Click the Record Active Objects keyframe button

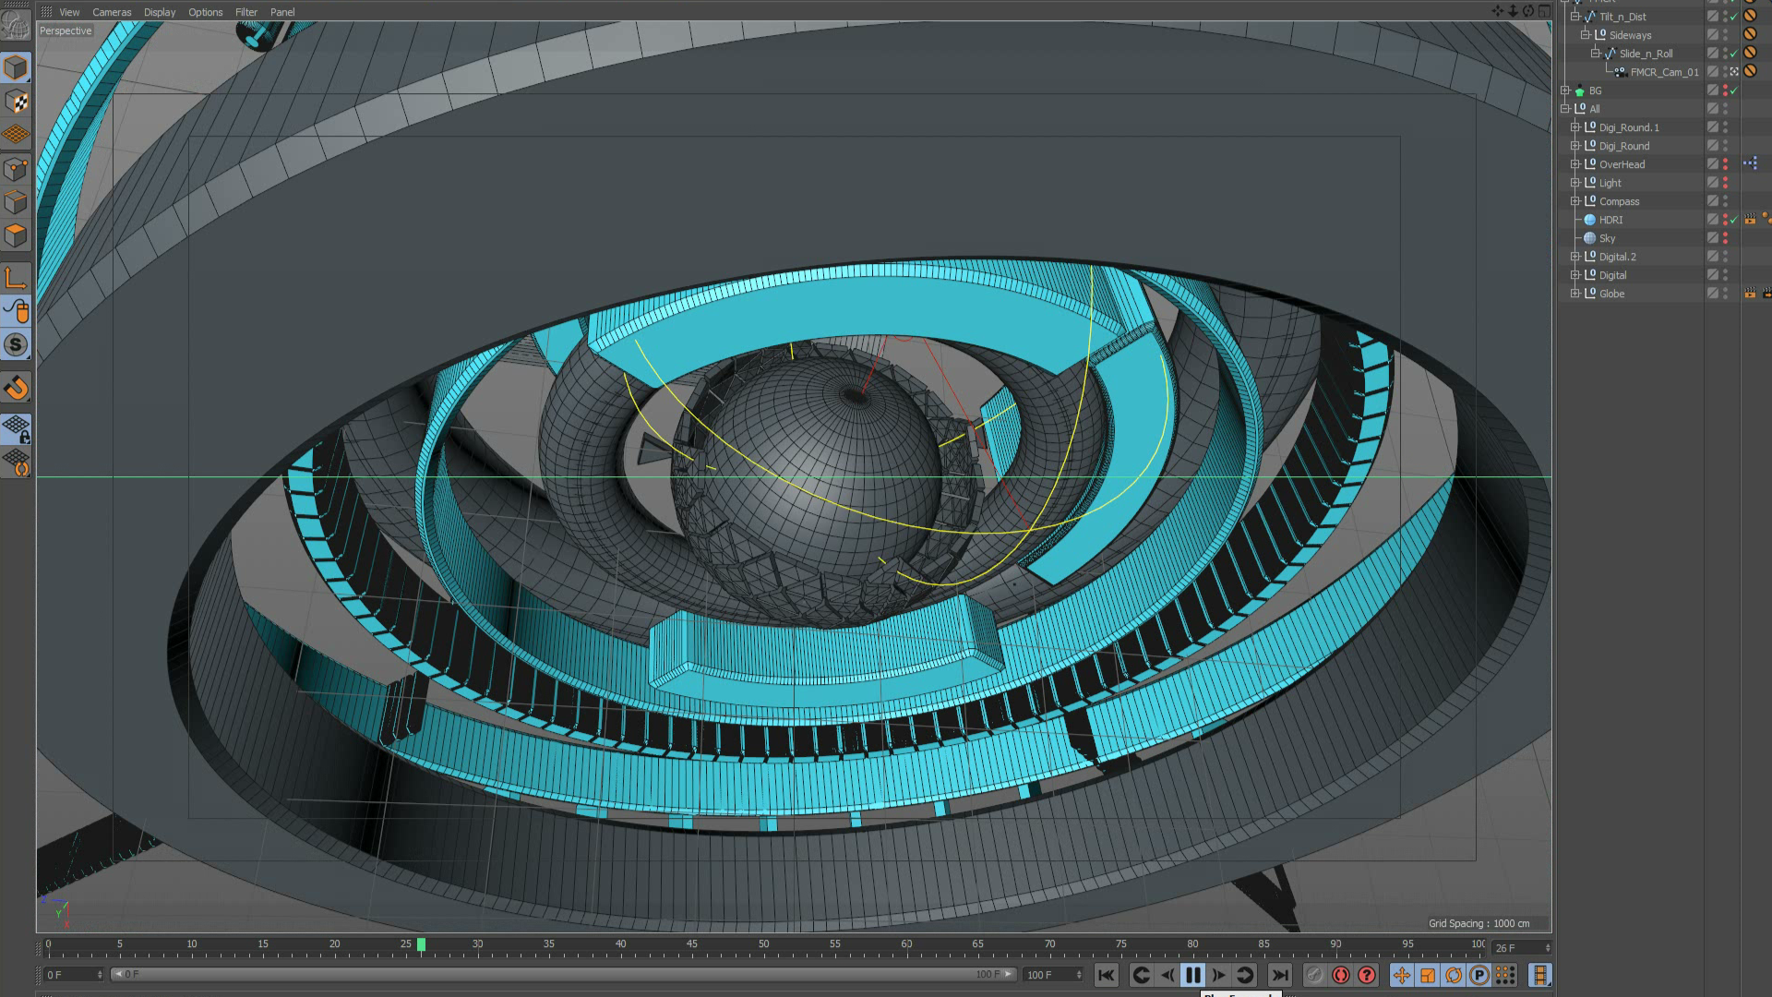1341,975
